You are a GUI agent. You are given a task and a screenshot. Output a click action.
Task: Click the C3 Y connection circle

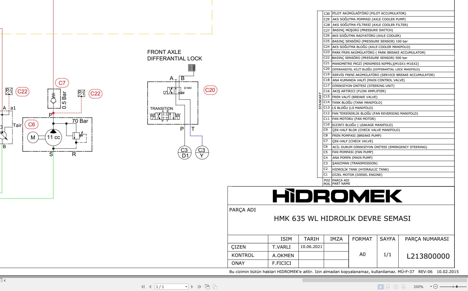click(202, 153)
